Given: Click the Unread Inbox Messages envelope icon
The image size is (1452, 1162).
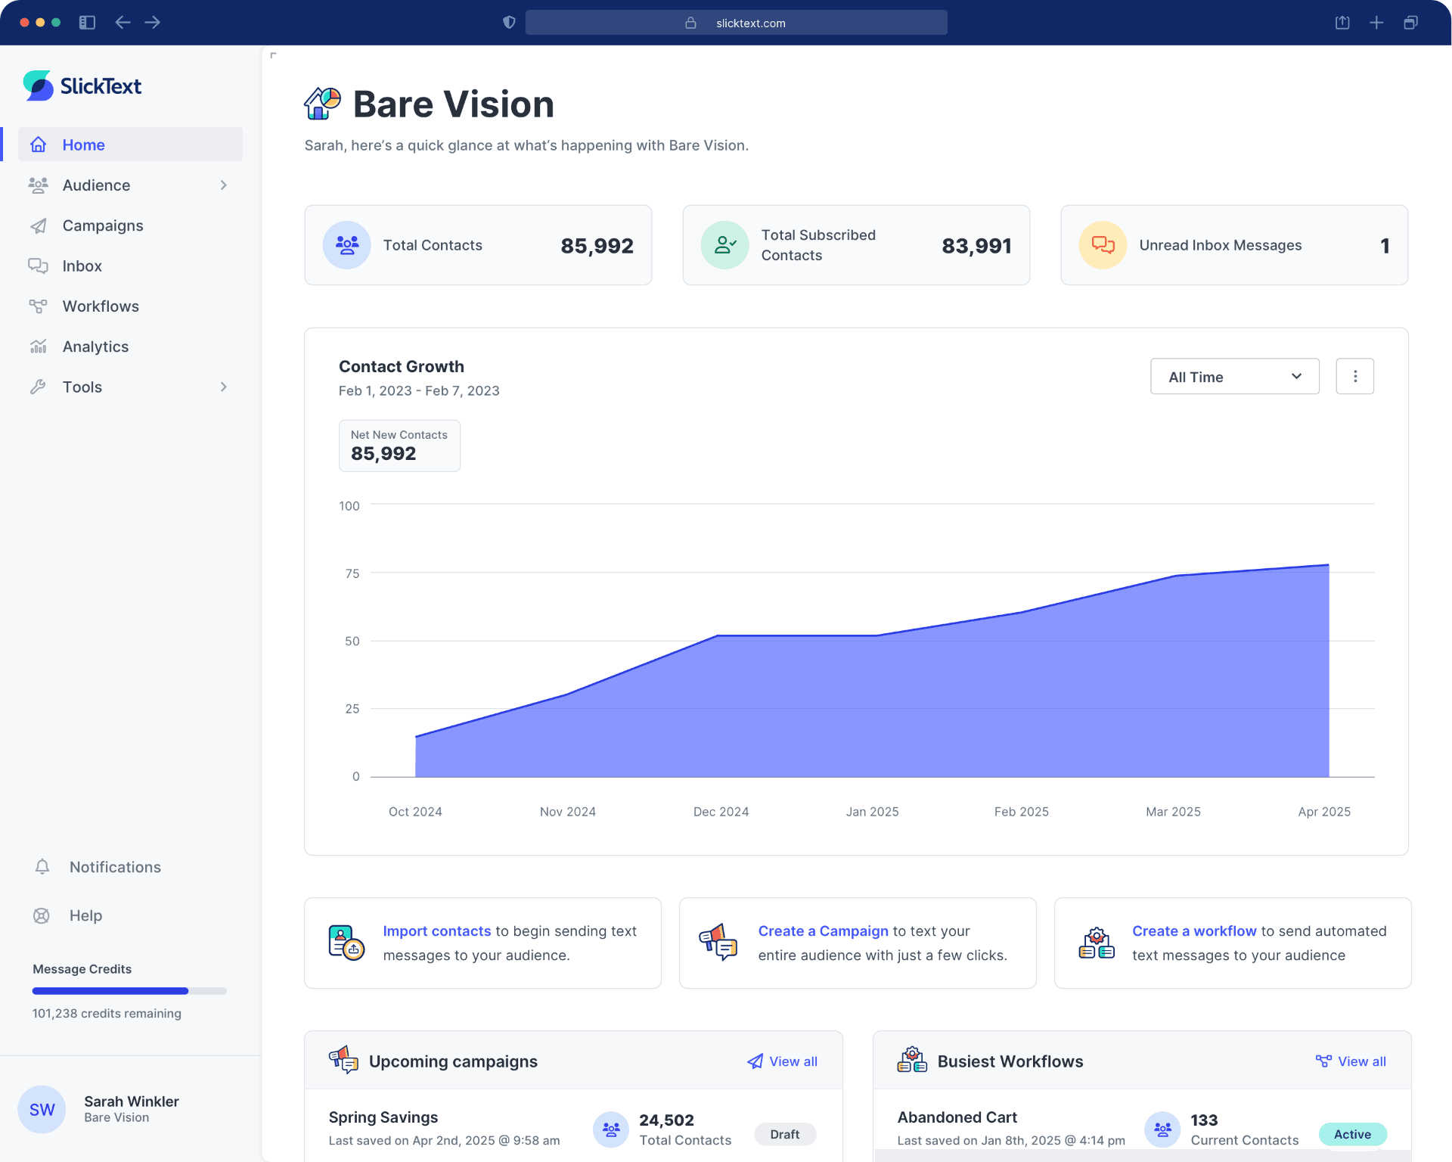Looking at the screenshot, I should click(x=1103, y=244).
